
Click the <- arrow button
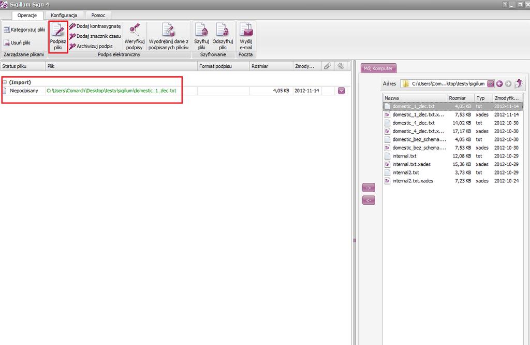click(x=369, y=200)
